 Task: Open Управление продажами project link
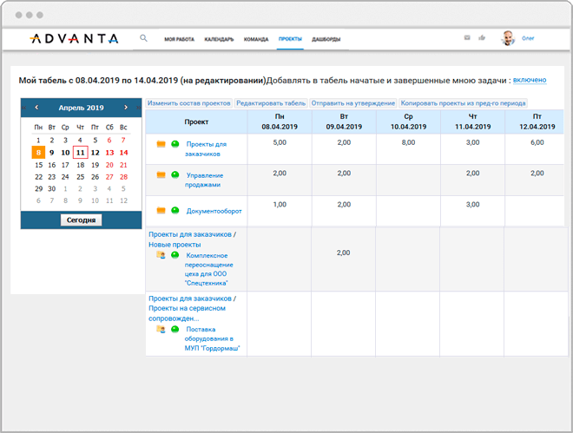pyautogui.click(x=204, y=180)
